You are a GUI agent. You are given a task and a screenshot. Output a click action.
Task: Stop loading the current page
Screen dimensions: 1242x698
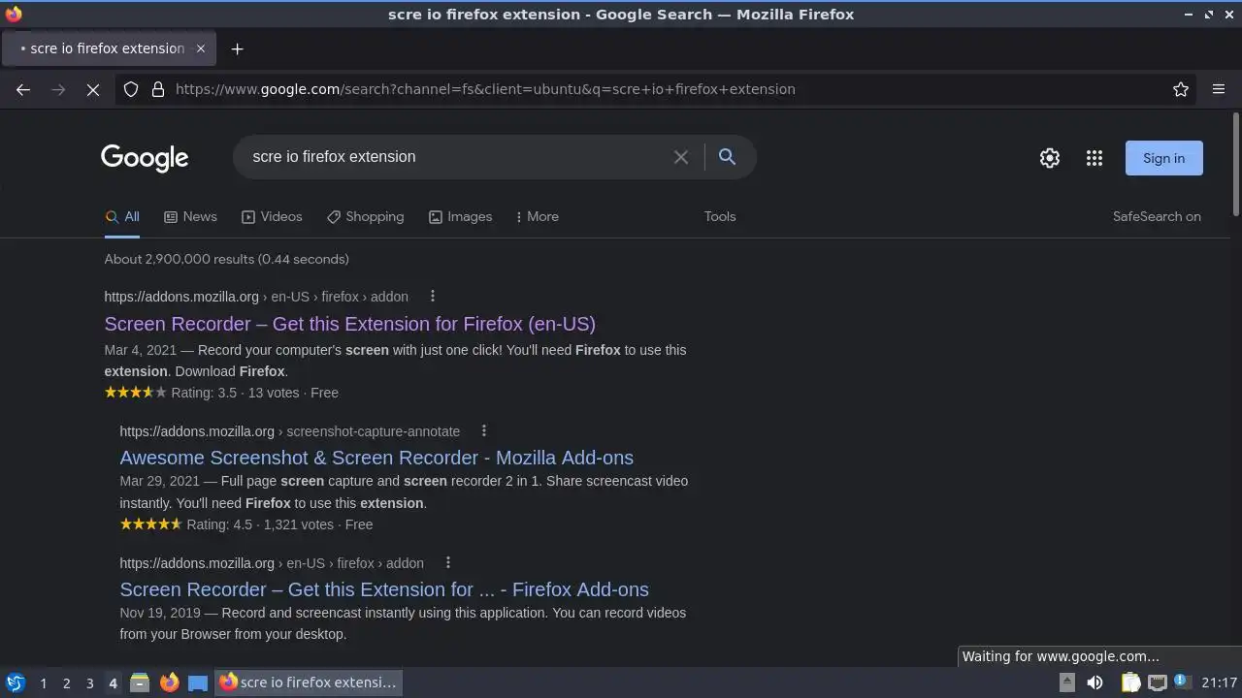(93, 89)
